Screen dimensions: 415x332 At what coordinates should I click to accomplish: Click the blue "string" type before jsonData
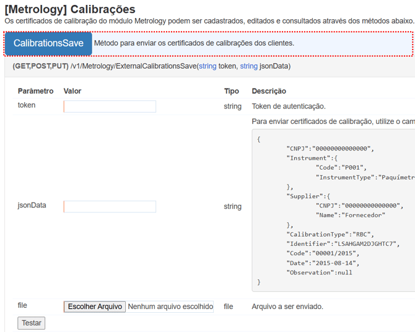click(248, 66)
